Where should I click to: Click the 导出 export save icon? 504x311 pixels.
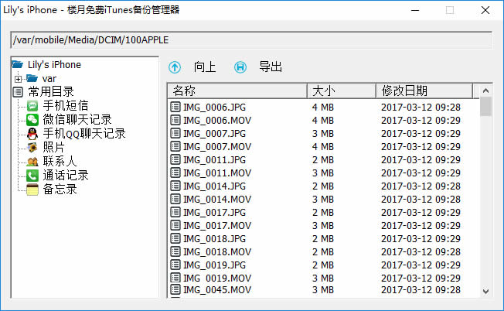(x=240, y=67)
